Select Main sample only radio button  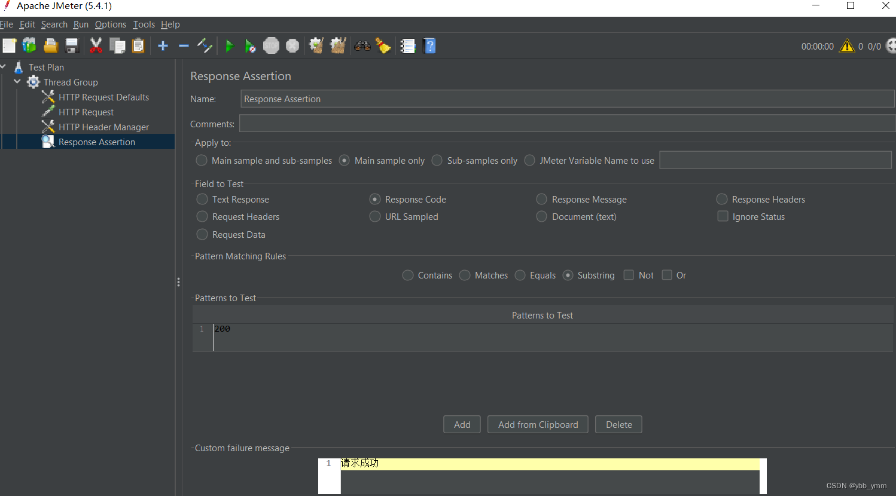click(x=345, y=160)
